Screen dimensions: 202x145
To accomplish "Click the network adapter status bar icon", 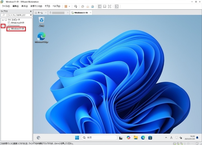I will pos(182,143).
